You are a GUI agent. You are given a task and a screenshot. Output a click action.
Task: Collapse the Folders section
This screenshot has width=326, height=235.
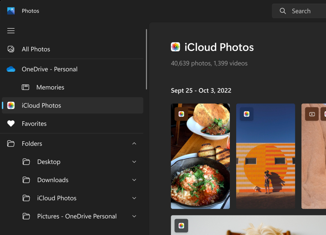click(134, 144)
